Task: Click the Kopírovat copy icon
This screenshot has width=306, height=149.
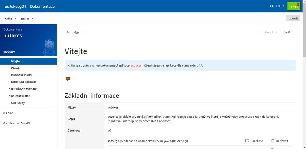Action: pos(273,141)
